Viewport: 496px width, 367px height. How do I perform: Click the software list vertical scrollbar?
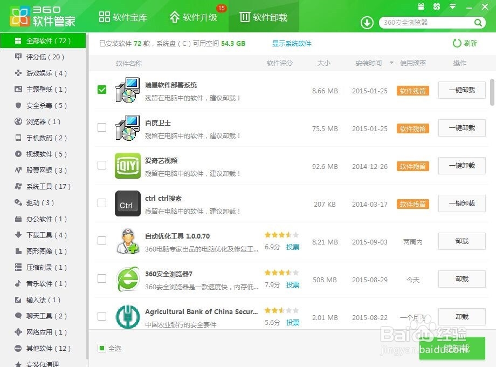pyautogui.click(x=492, y=92)
